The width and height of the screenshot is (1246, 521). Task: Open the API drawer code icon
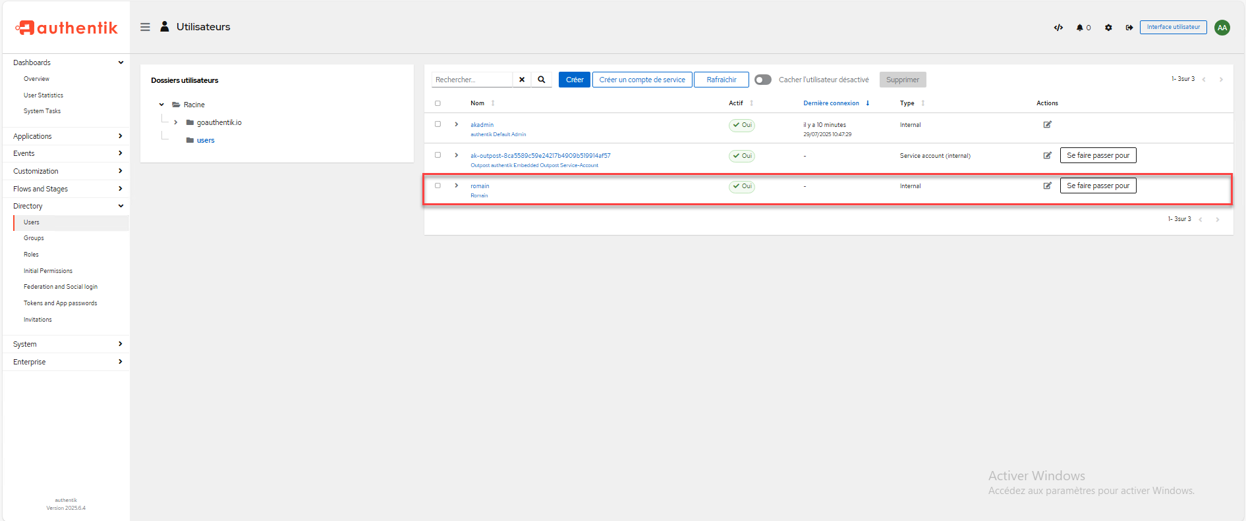coord(1058,28)
